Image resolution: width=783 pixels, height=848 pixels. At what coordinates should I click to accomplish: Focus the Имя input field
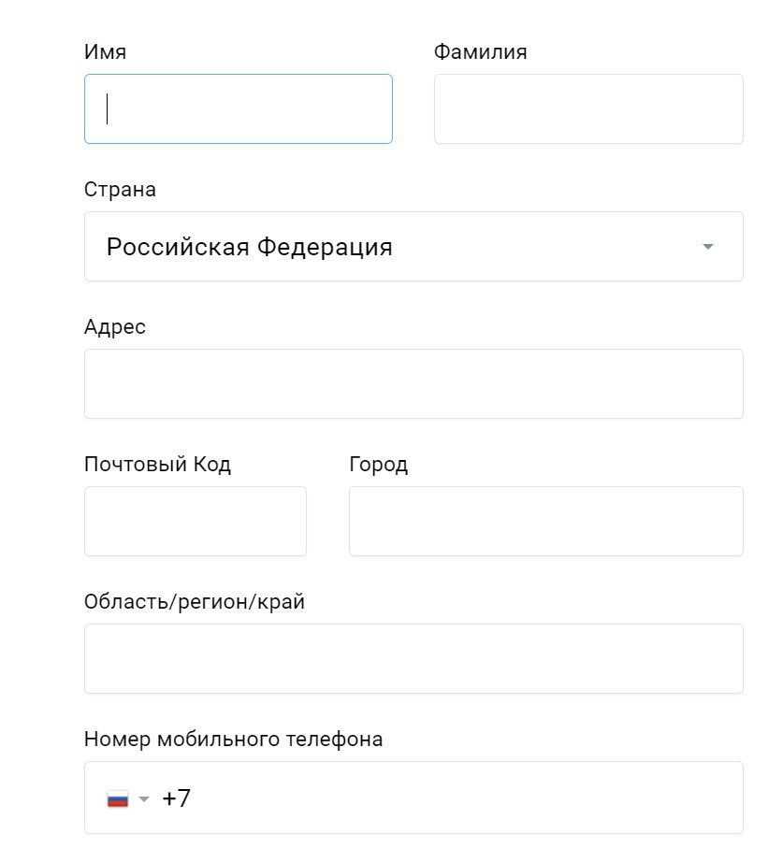pos(239,109)
